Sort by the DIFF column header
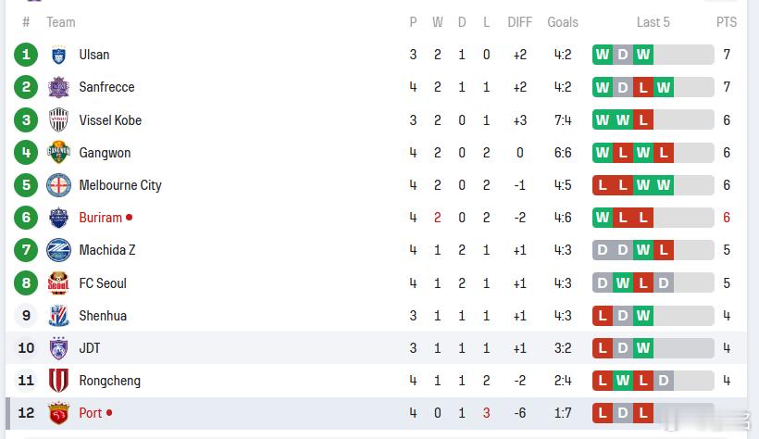The height and width of the screenshot is (439, 759). (519, 22)
